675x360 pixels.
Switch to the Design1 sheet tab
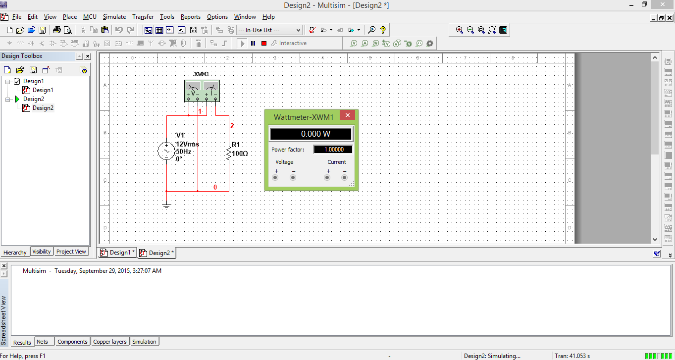(117, 253)
